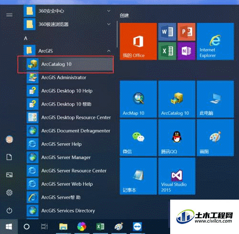
Task: Open Documents from Start sidebar
Action: click(x=9, y=157)
